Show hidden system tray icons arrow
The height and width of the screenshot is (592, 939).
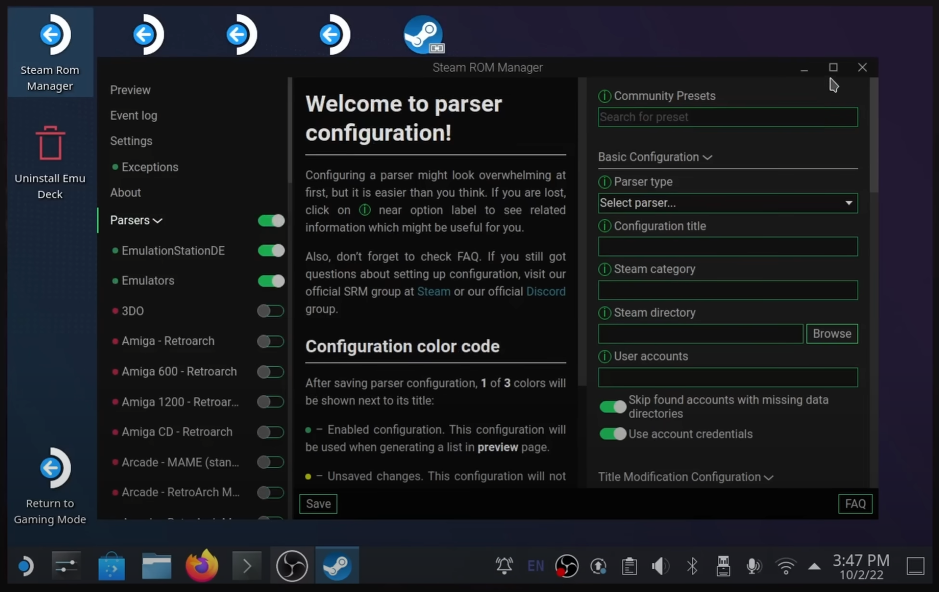(x=814, y=566)
